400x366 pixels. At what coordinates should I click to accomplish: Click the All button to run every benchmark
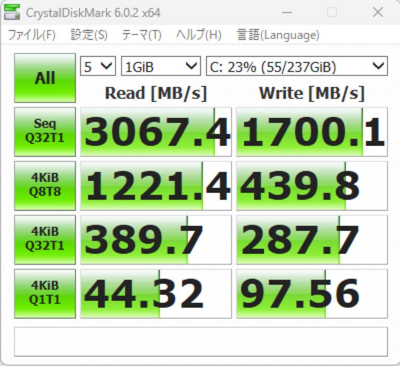44,78
